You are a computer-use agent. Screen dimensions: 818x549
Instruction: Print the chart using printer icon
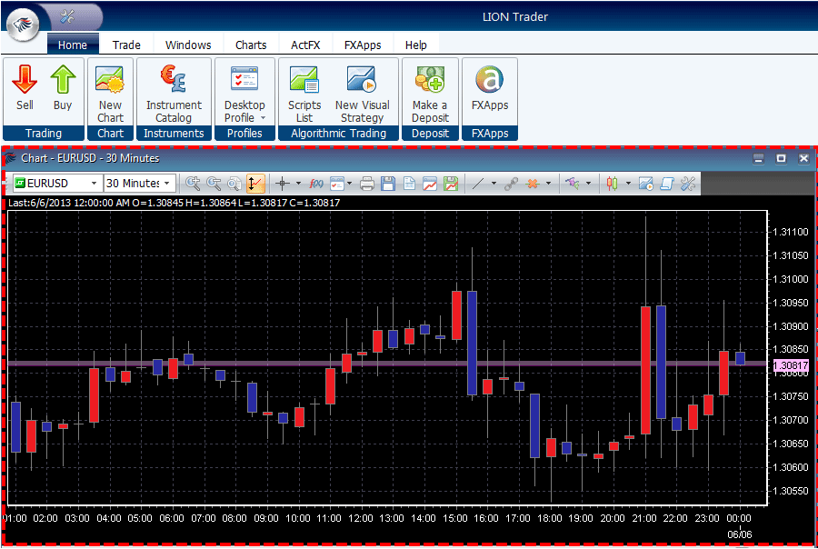click(367, 184)
